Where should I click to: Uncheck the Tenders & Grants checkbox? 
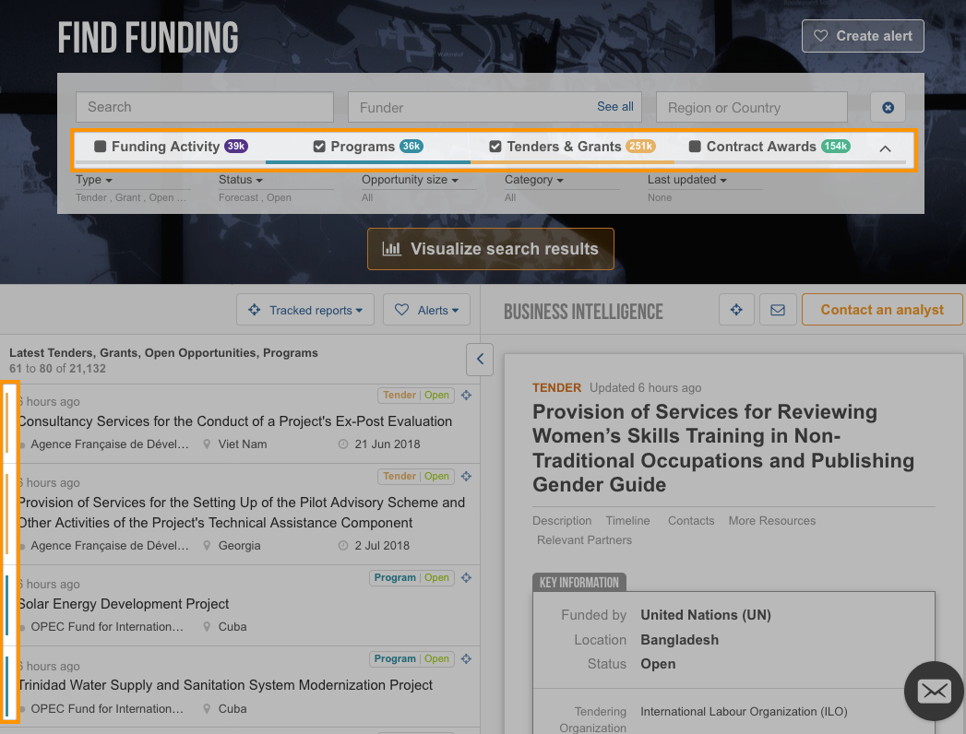tap(495, 147)
